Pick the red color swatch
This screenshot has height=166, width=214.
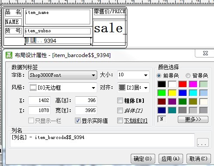[x=183, y=84]
